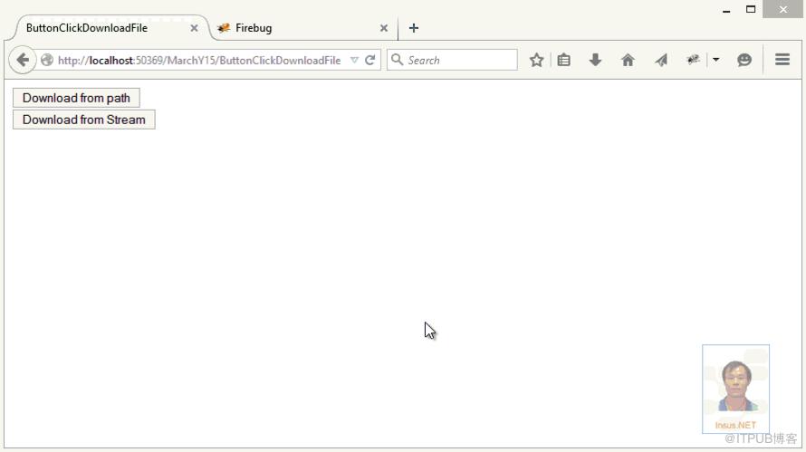Go to Firefox home page icon
Screen dimensions: 806x452
coord(628,60)
